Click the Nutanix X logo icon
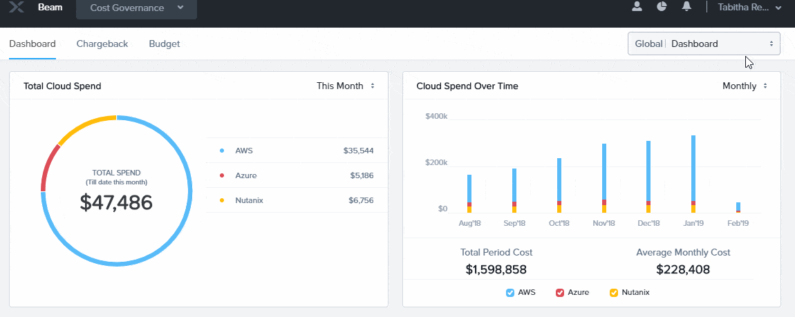The width and height of the screenshot is (795, 317). [x=17, y=8]
